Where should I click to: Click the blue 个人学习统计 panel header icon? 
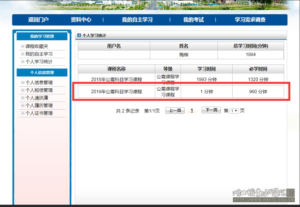(x=79, y=35)
